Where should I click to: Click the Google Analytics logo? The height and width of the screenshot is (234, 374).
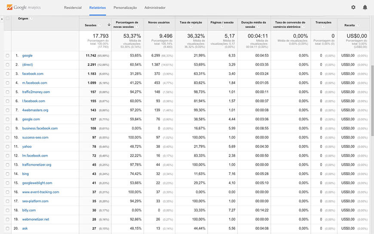coord(24,7)
